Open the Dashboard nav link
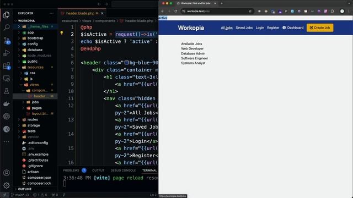Image resolution: width=353 pixels, height=198 pixels. [x=293, y=28]
